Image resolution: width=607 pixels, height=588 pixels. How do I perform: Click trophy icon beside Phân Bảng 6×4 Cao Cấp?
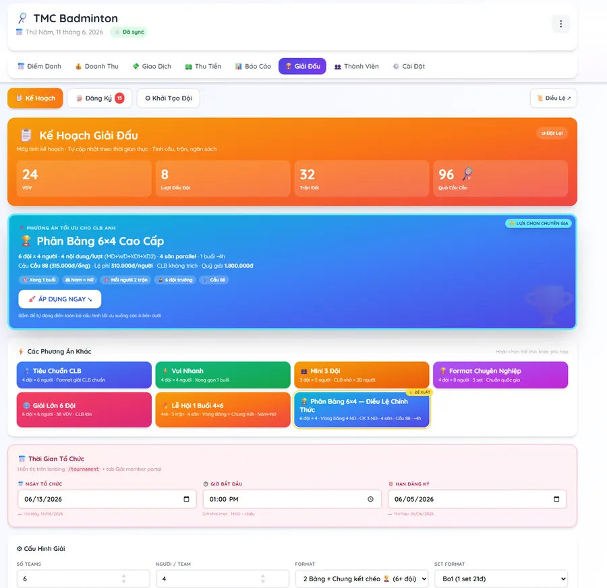(x=26, y=241)
